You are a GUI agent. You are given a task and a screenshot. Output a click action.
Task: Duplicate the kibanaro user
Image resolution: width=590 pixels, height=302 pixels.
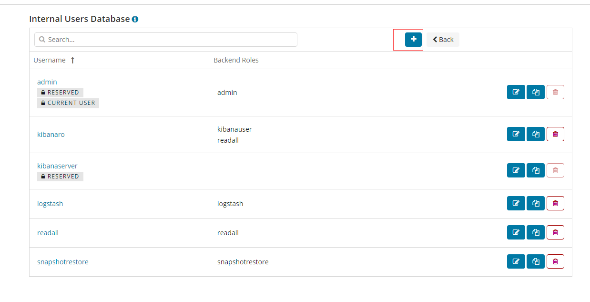coord(536,135)
